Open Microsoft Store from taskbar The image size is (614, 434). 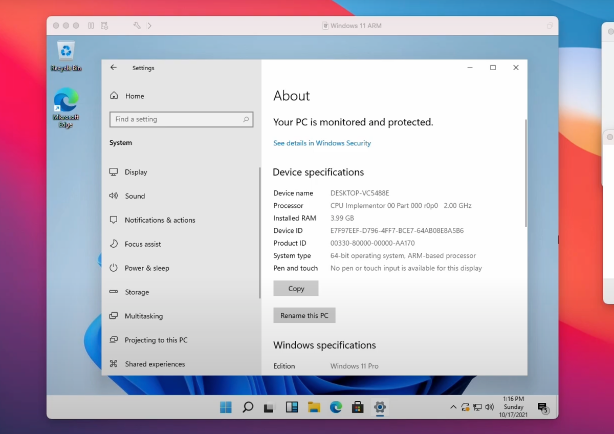tap(358, 407)
